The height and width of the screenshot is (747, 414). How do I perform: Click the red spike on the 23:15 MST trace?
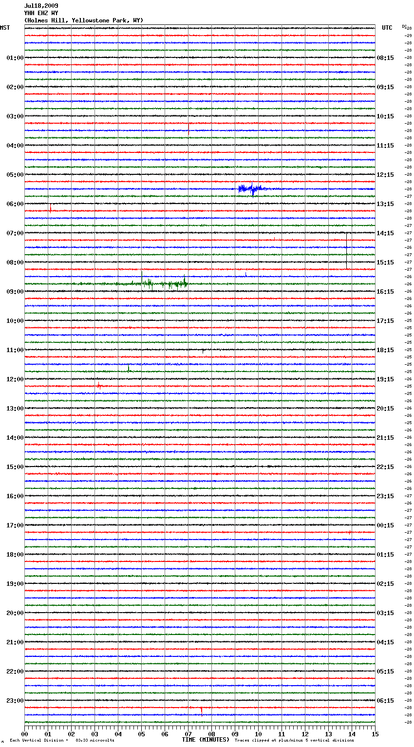click(201, 710)
